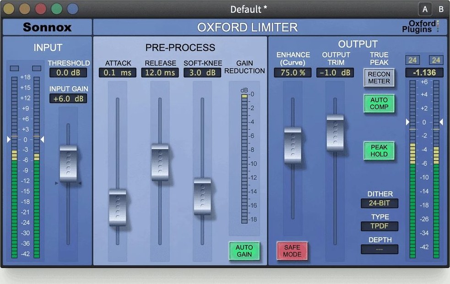Click the ATTACK fader handle
Screen dimensions: 450x284
(x=118, y=208)
